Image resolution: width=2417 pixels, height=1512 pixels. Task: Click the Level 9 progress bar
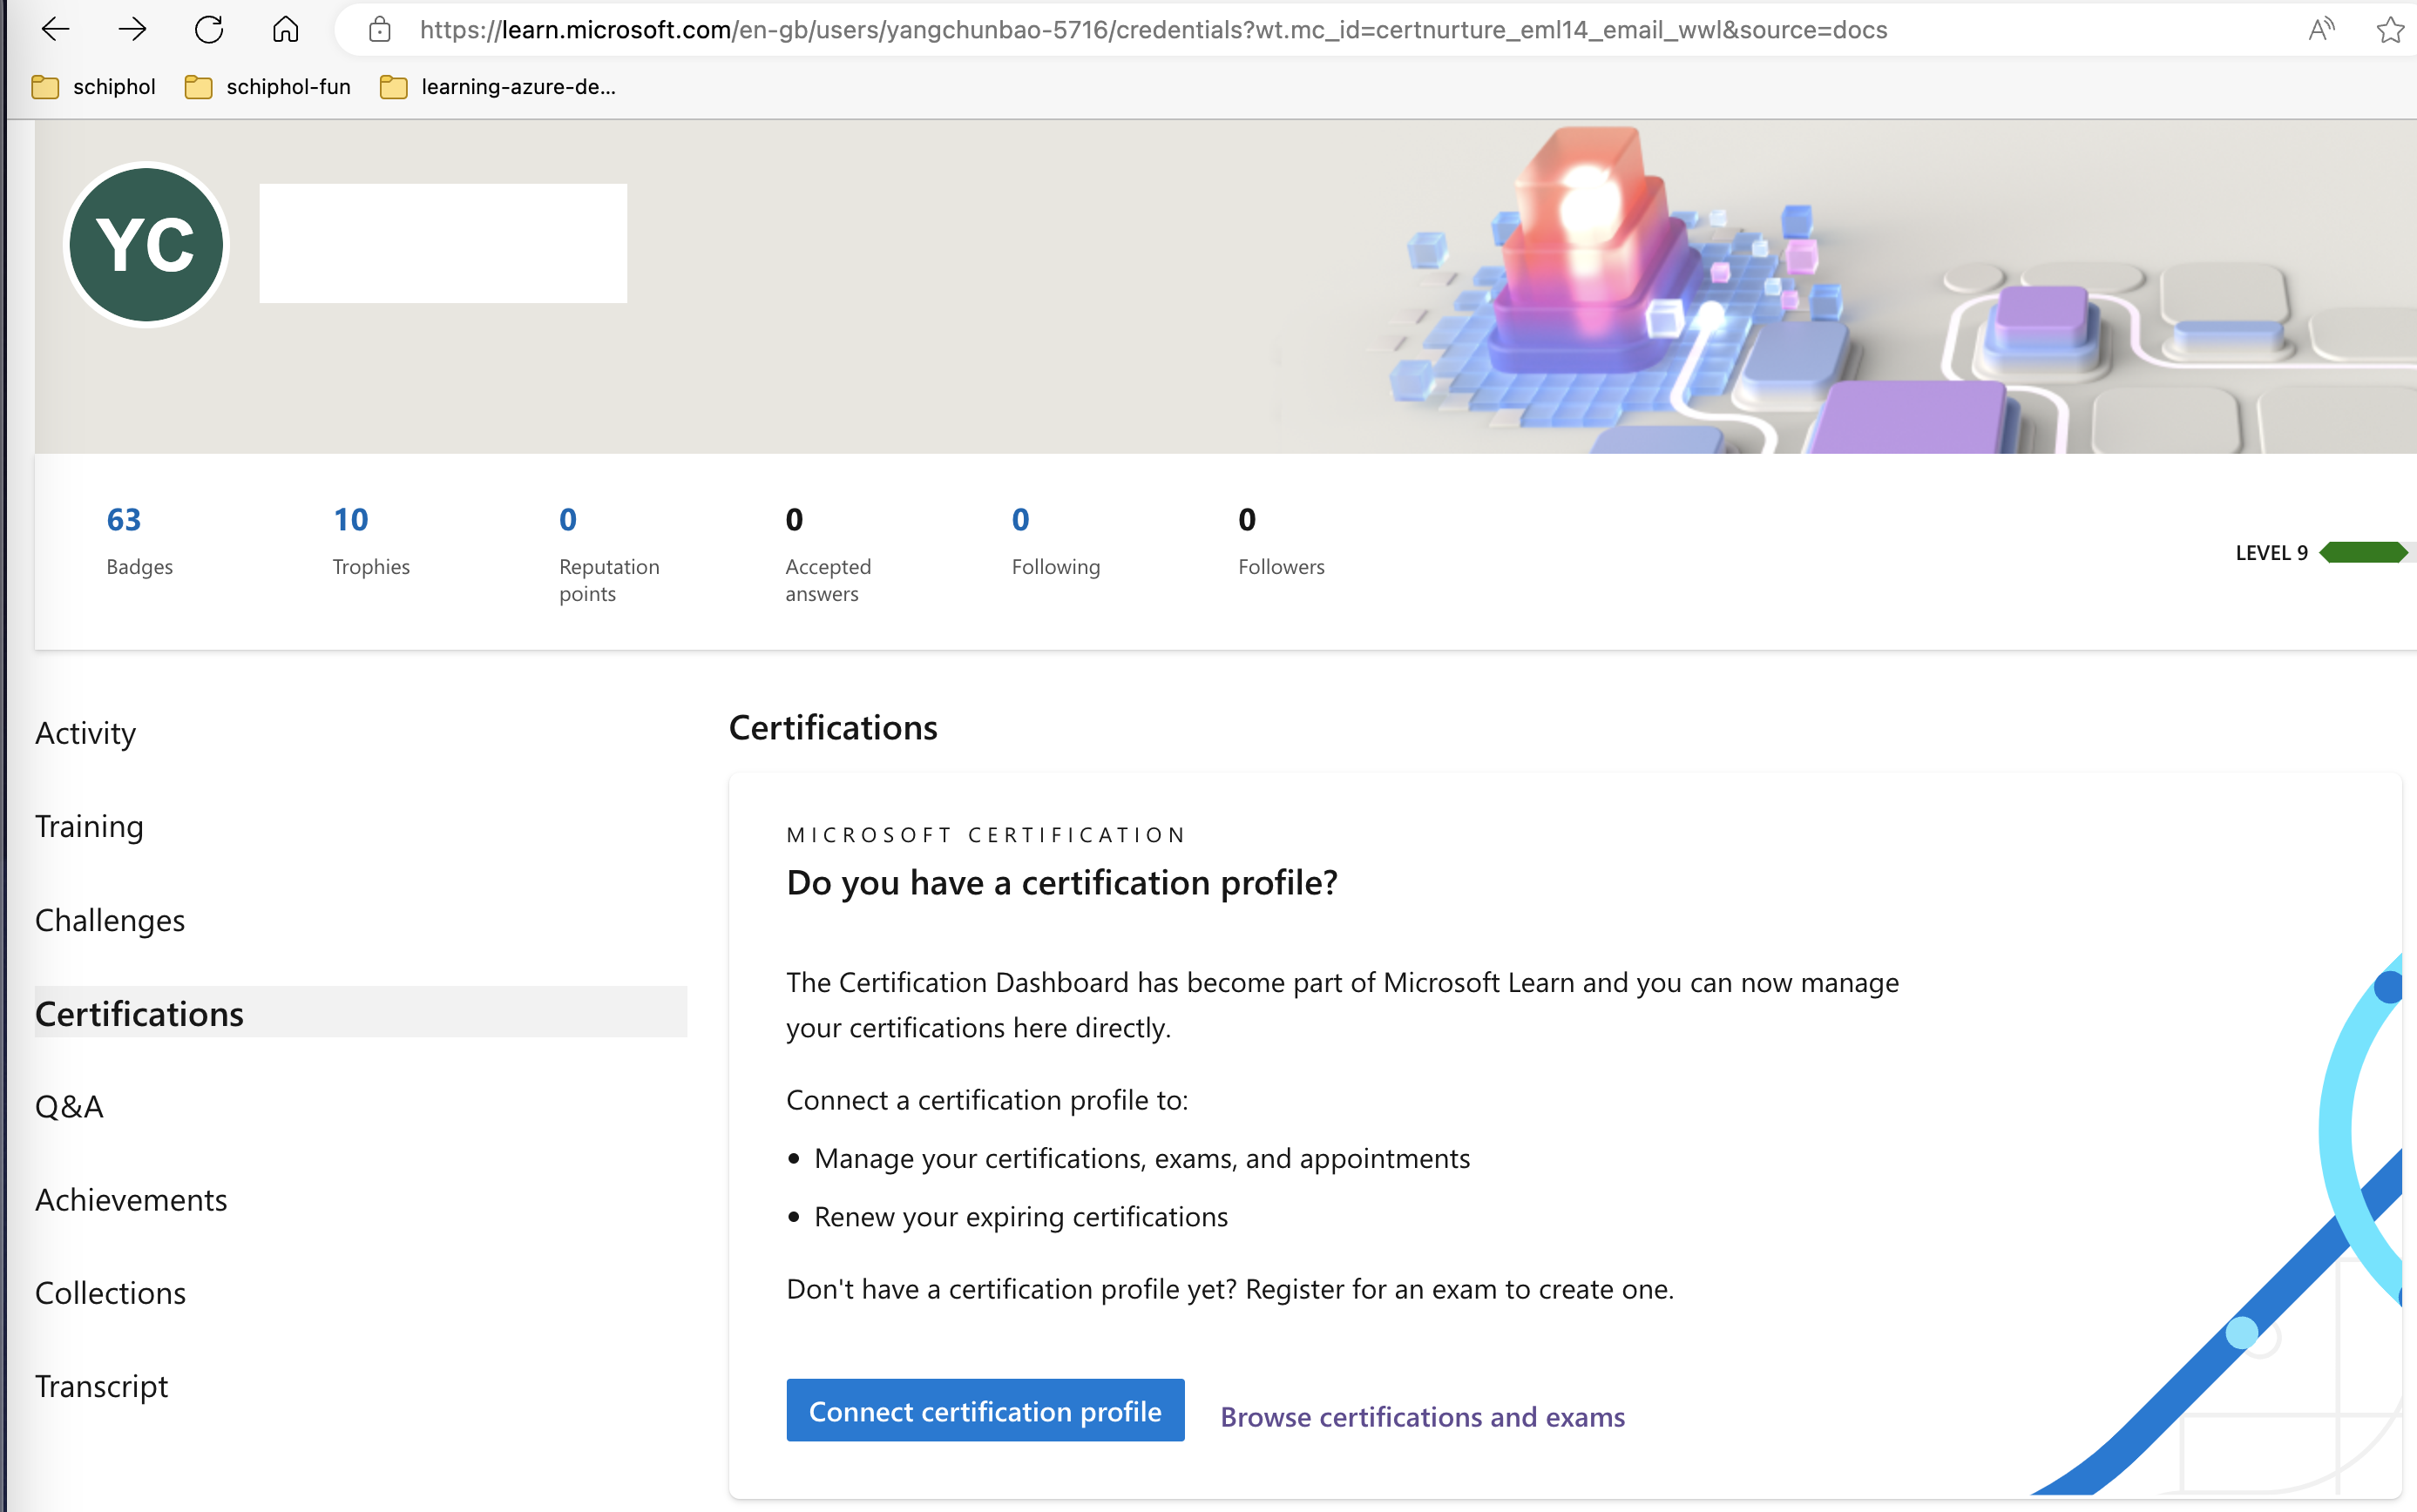[2362, 552]
